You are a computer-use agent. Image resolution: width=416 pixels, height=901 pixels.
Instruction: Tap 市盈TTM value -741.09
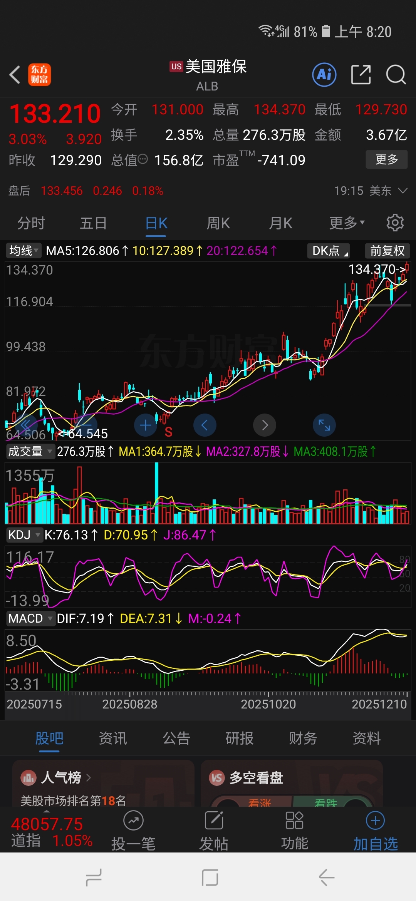281,160
